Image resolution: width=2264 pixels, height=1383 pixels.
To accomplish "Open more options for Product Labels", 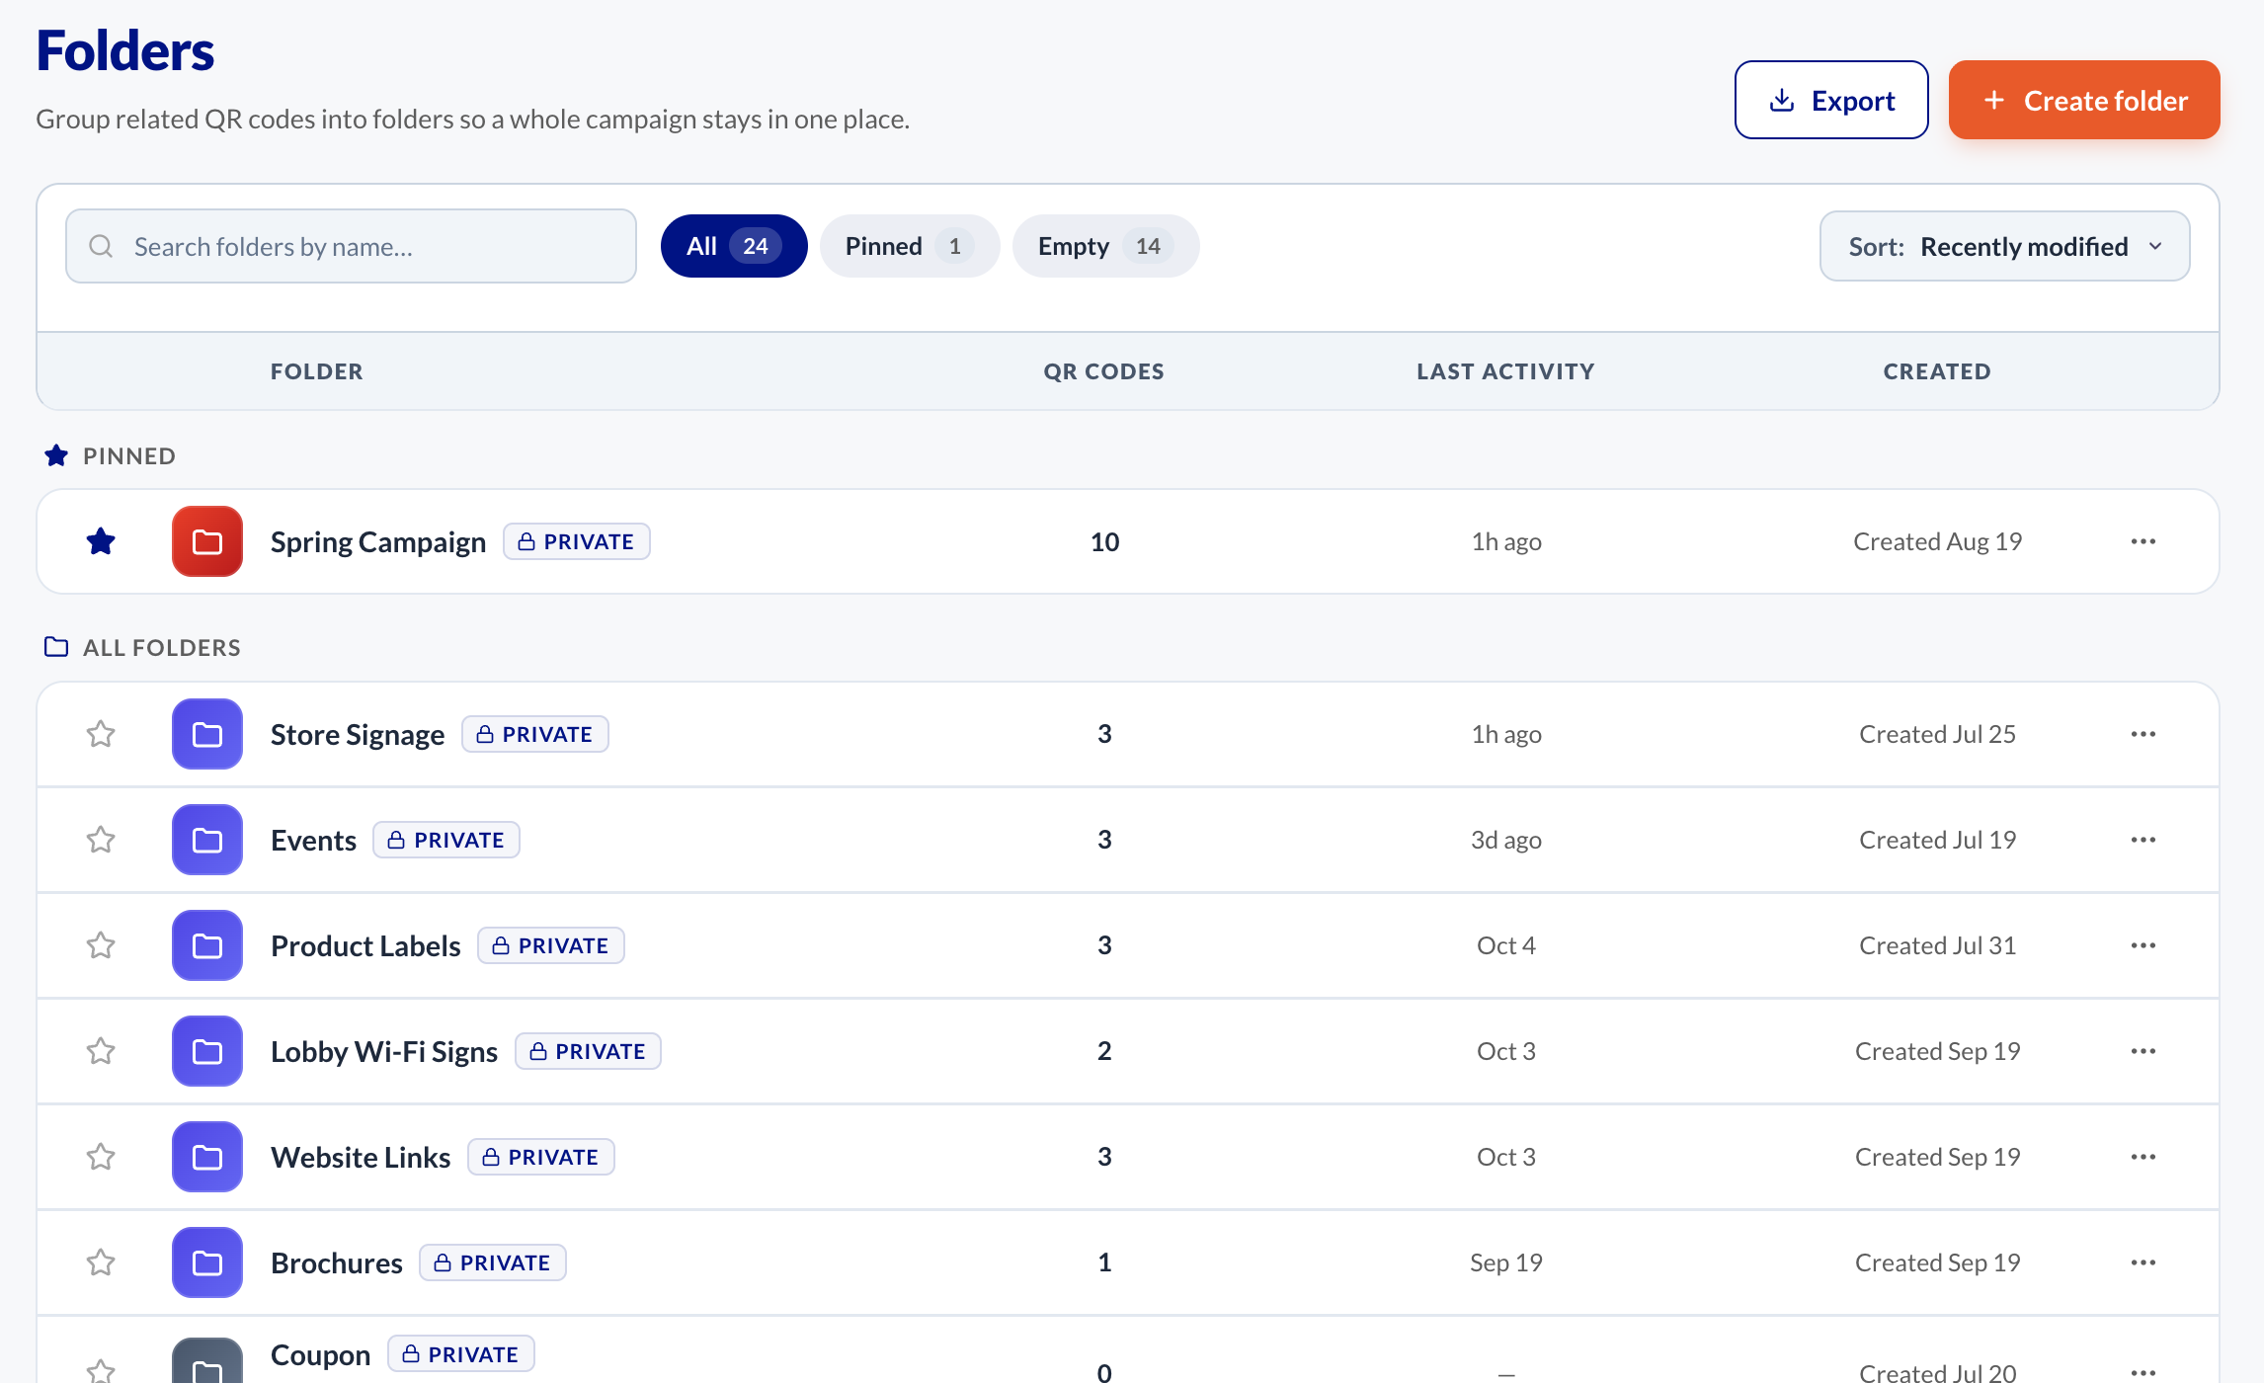I will [x=2143, y=945].
